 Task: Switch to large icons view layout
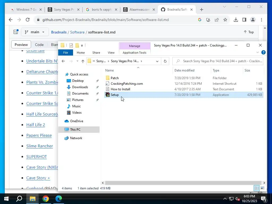(262, 188)
